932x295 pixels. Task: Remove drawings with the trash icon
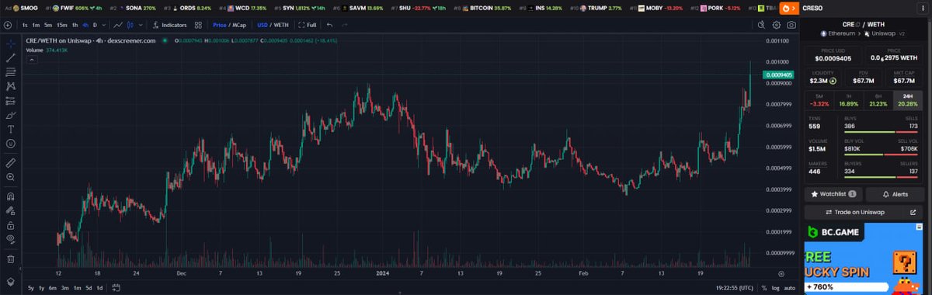11,259
